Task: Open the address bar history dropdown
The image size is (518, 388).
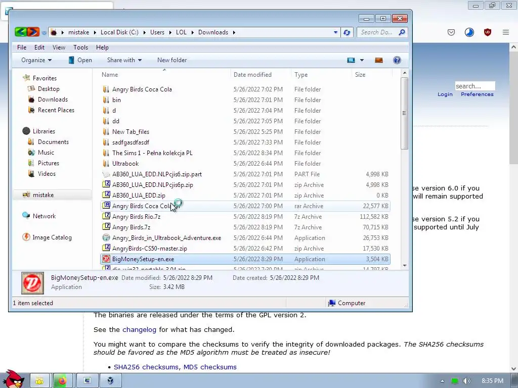Action: pos(335,32)
